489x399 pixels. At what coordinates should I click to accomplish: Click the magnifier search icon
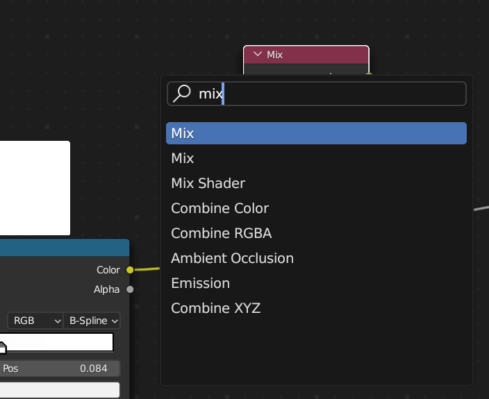pos(182,94)
